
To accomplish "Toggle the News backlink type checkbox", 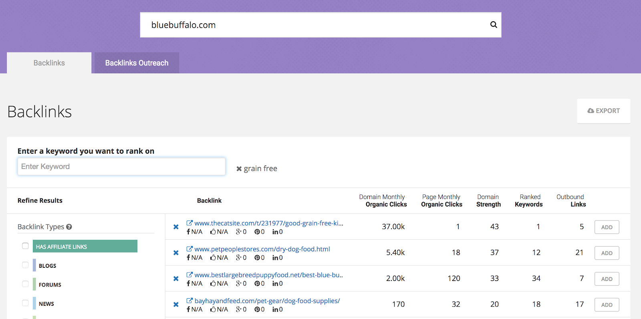I will coord(25,303).
